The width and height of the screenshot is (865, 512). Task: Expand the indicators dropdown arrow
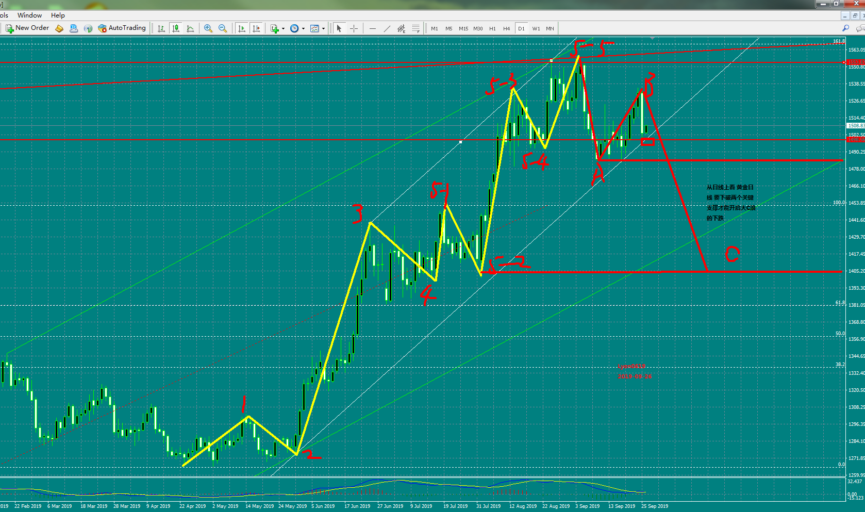pyautogui.click(x=283, y=29)
